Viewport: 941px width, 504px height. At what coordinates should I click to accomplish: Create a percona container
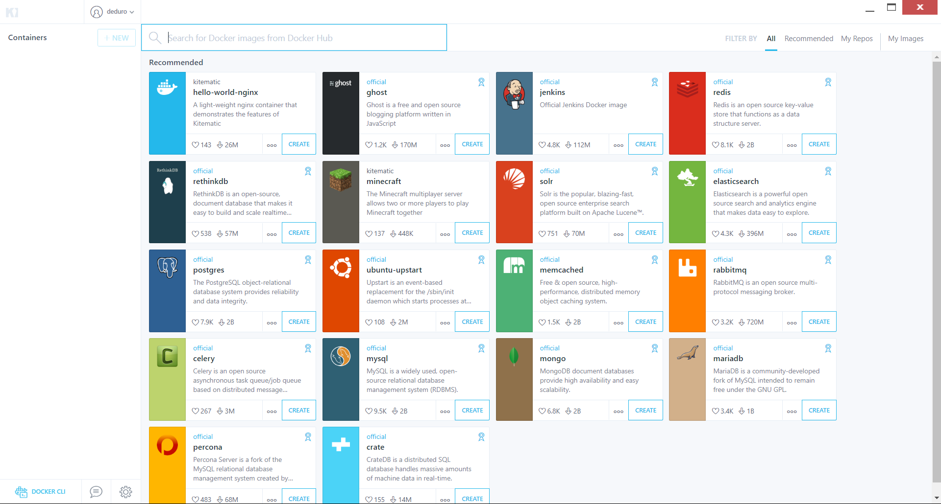point(299,497)
